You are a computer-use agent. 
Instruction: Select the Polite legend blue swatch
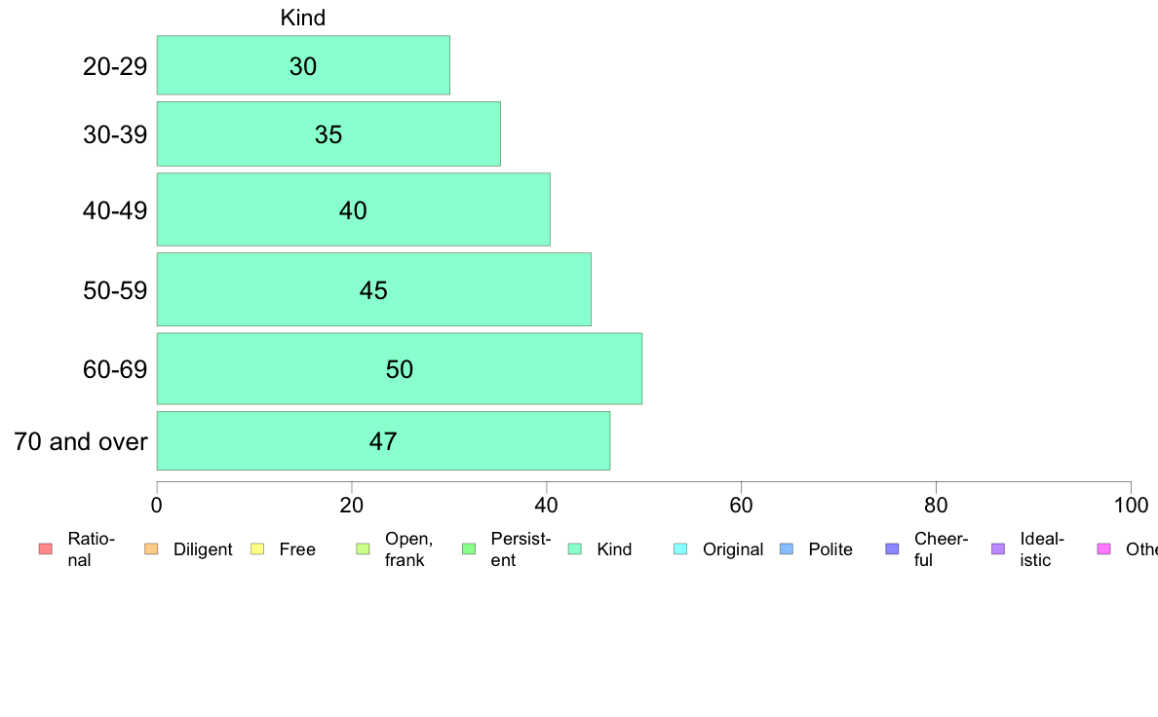787,548
